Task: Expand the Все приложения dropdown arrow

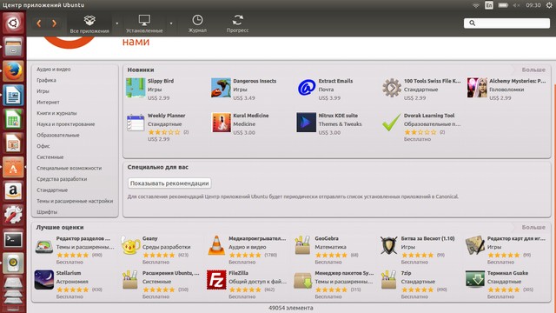Action: (x=117, y=23)
